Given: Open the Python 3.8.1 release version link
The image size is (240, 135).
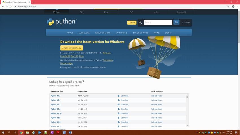Looking at the screenshot, I should tap(56, 104).
